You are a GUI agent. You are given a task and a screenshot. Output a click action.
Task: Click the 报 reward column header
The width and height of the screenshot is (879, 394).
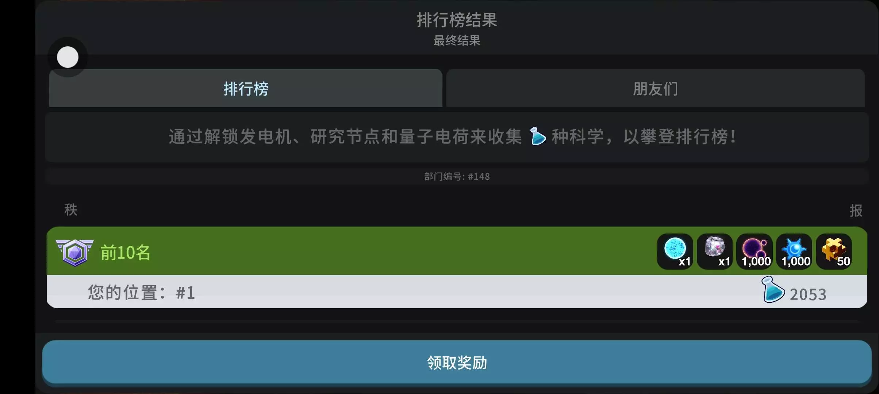(856, 210)
